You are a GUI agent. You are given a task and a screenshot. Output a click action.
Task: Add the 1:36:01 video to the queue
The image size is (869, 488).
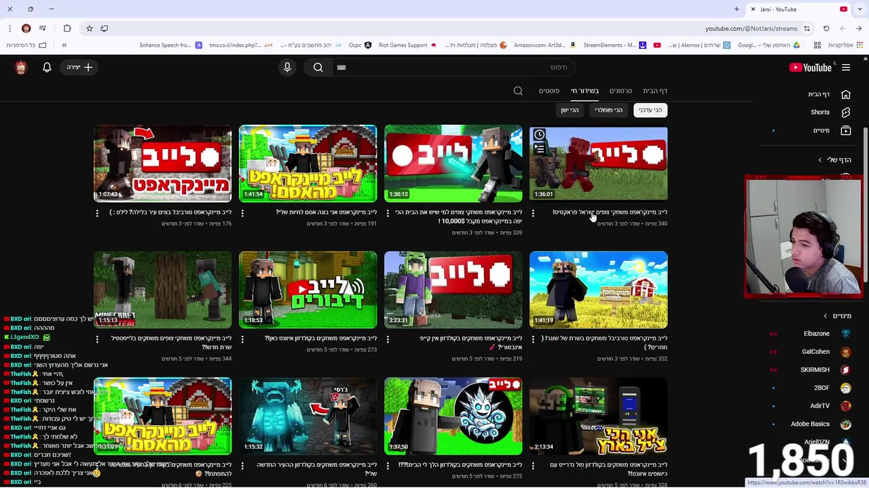click(539, 148)
